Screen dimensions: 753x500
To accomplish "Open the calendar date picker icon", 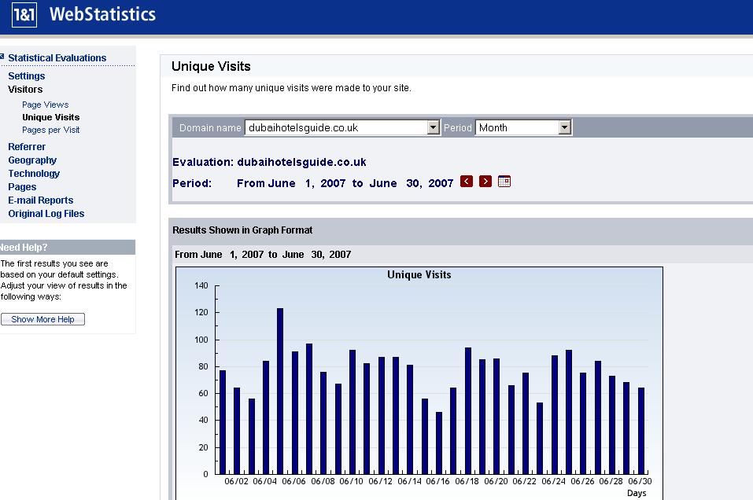I will pos(504,182).
